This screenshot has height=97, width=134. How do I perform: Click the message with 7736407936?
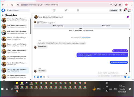[x=42, y=71]
